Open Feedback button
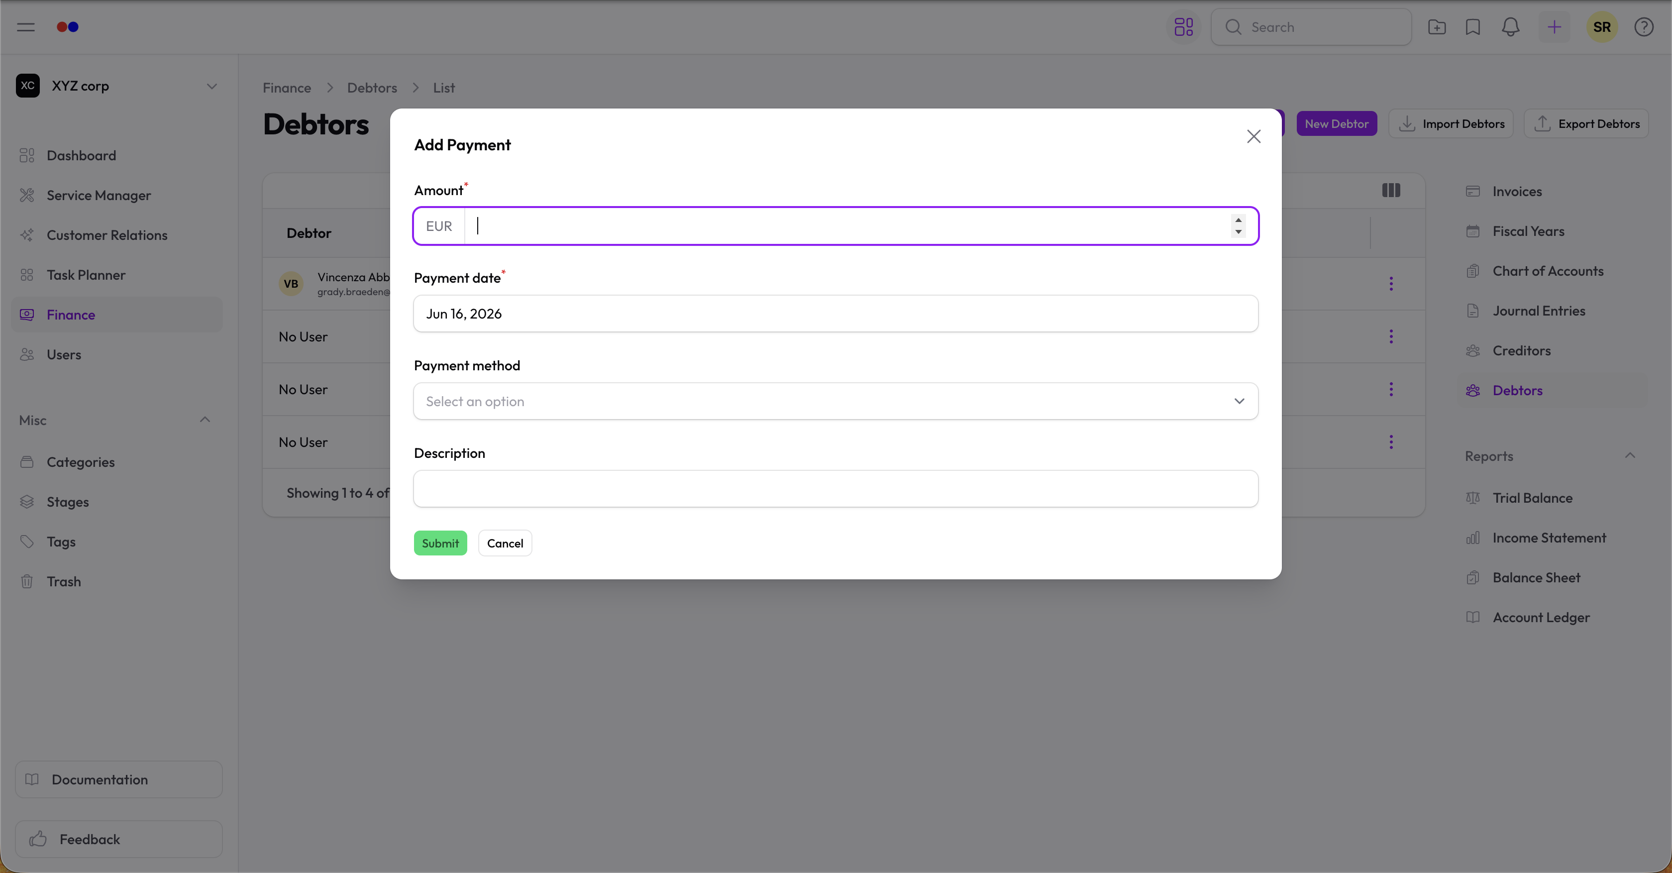Image resolution: width=1672 pixels, height=873 pixels. (x=119, y=839)
